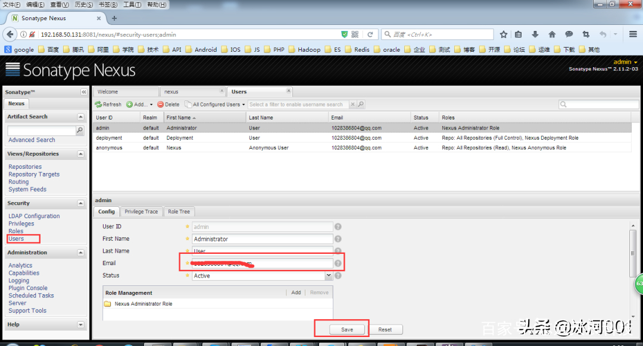Select the anonymous user row
The height and width of the screenshot is (346, 643).
[x=362, y=148]
